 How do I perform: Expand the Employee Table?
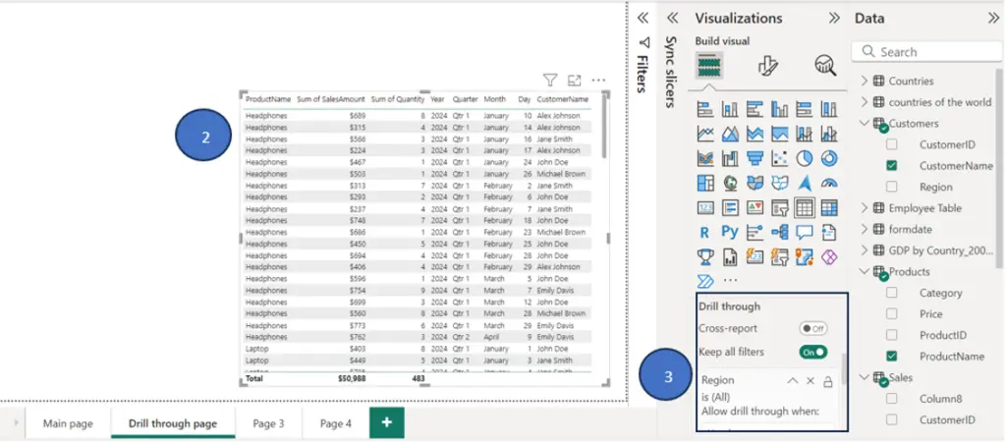(x=864, y=208)
